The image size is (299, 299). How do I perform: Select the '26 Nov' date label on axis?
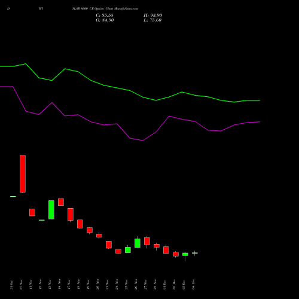pyautogui.click(x=136, y=285)
